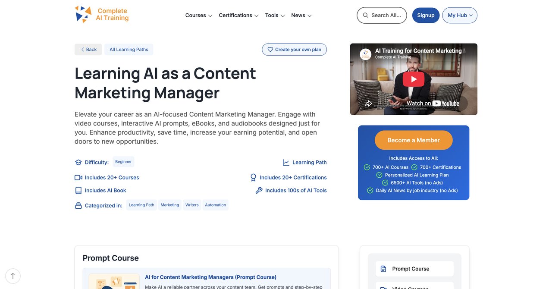Click the 6500+ AI Tools checkmark icon
552x289 pixels.
(385, 183)
